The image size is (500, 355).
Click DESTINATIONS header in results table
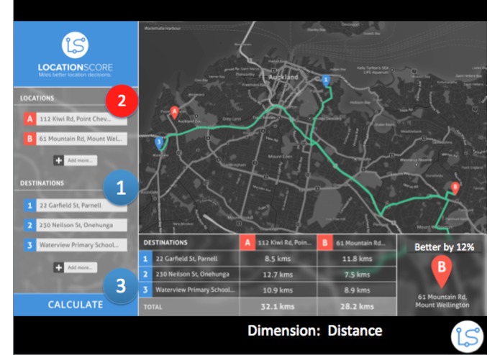(165, 243)
